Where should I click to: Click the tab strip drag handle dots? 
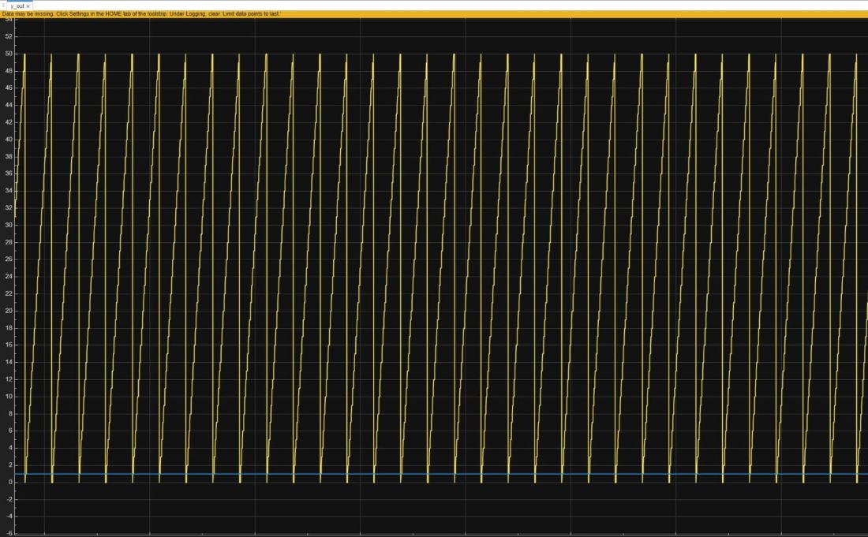[x=2, y=6]
